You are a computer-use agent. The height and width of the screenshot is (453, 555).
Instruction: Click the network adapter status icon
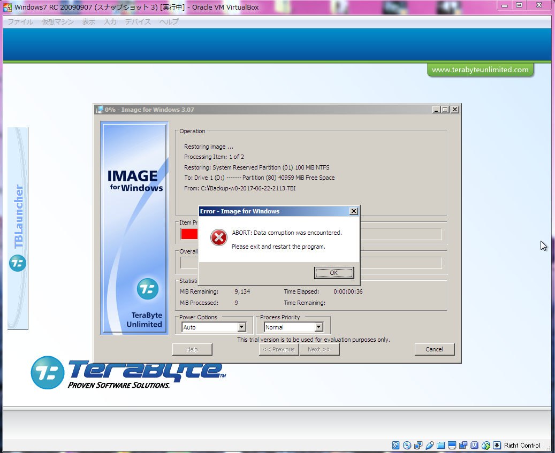click(419, 445)
